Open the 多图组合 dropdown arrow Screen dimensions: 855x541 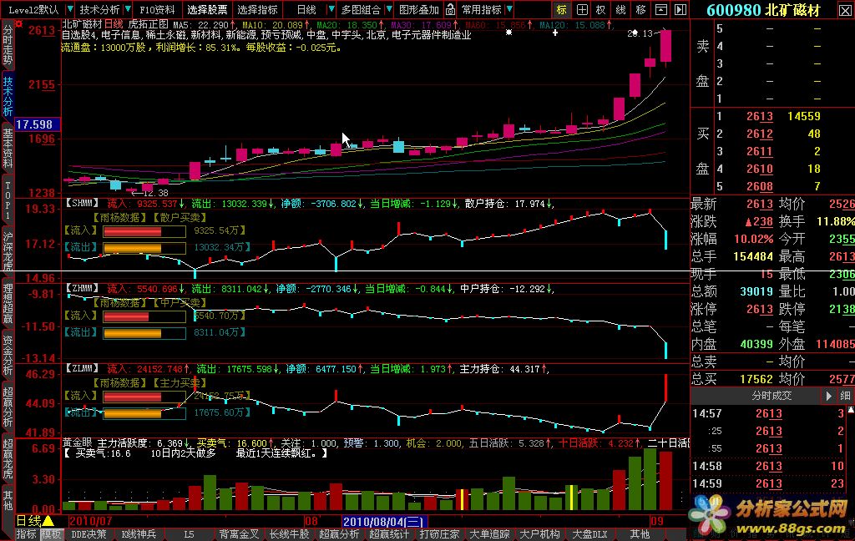pos(389,9)
